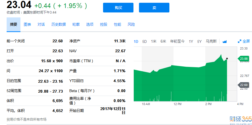Select the 1米 one-month chart range
The image size is (252, 125).
pos(154,41)
